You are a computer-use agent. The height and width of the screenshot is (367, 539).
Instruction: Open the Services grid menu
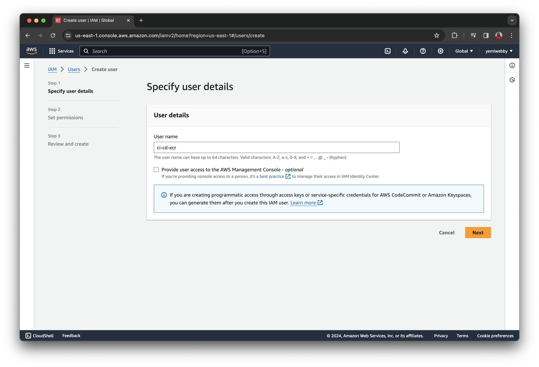point(61,51)
